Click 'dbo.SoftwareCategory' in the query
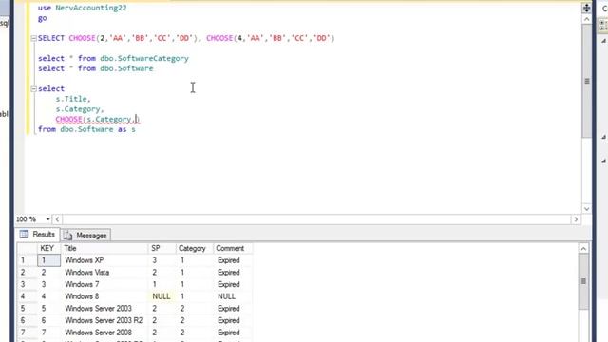The height and width of the screenshot is (342, 608). (x=144, y=58)
